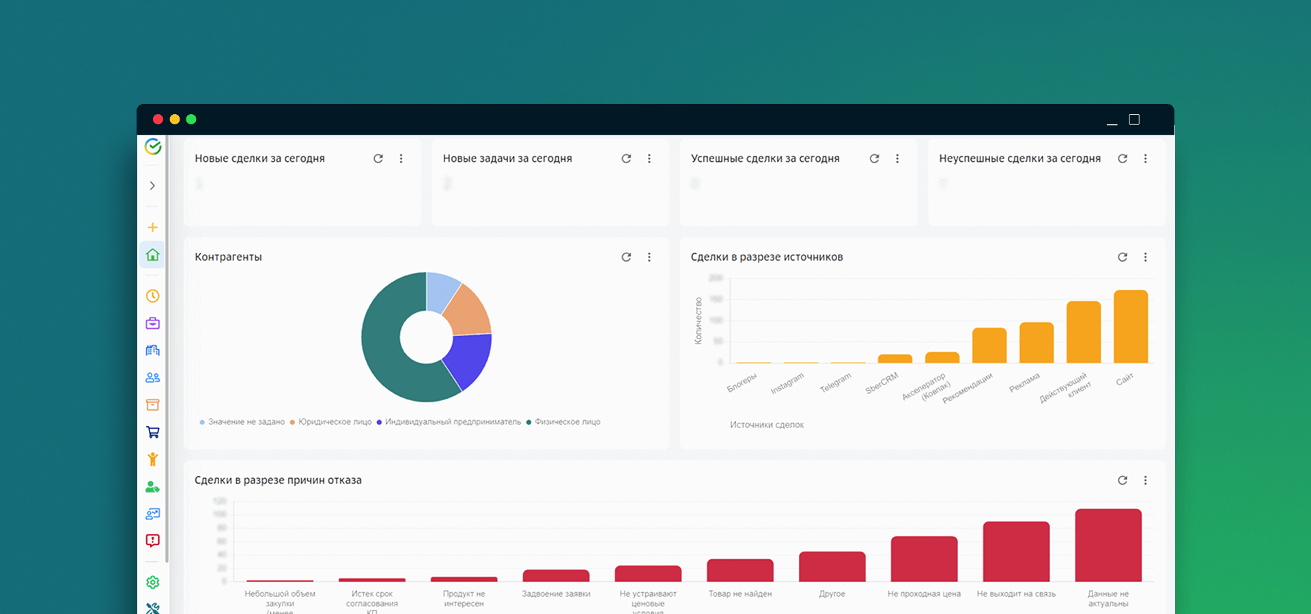
Task: Open the shopping cart icon
Action: [x=152, y=432]
